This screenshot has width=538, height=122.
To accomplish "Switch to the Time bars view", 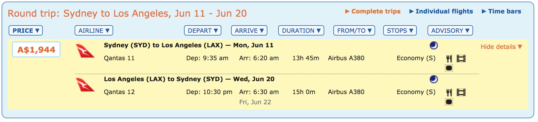I will [x=501, y=11].
